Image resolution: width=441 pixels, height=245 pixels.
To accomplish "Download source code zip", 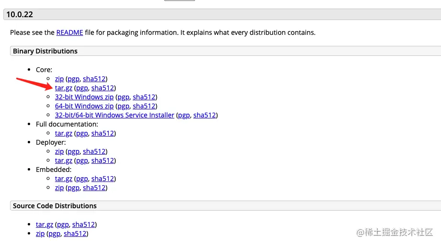I will (x=40, y=234).
